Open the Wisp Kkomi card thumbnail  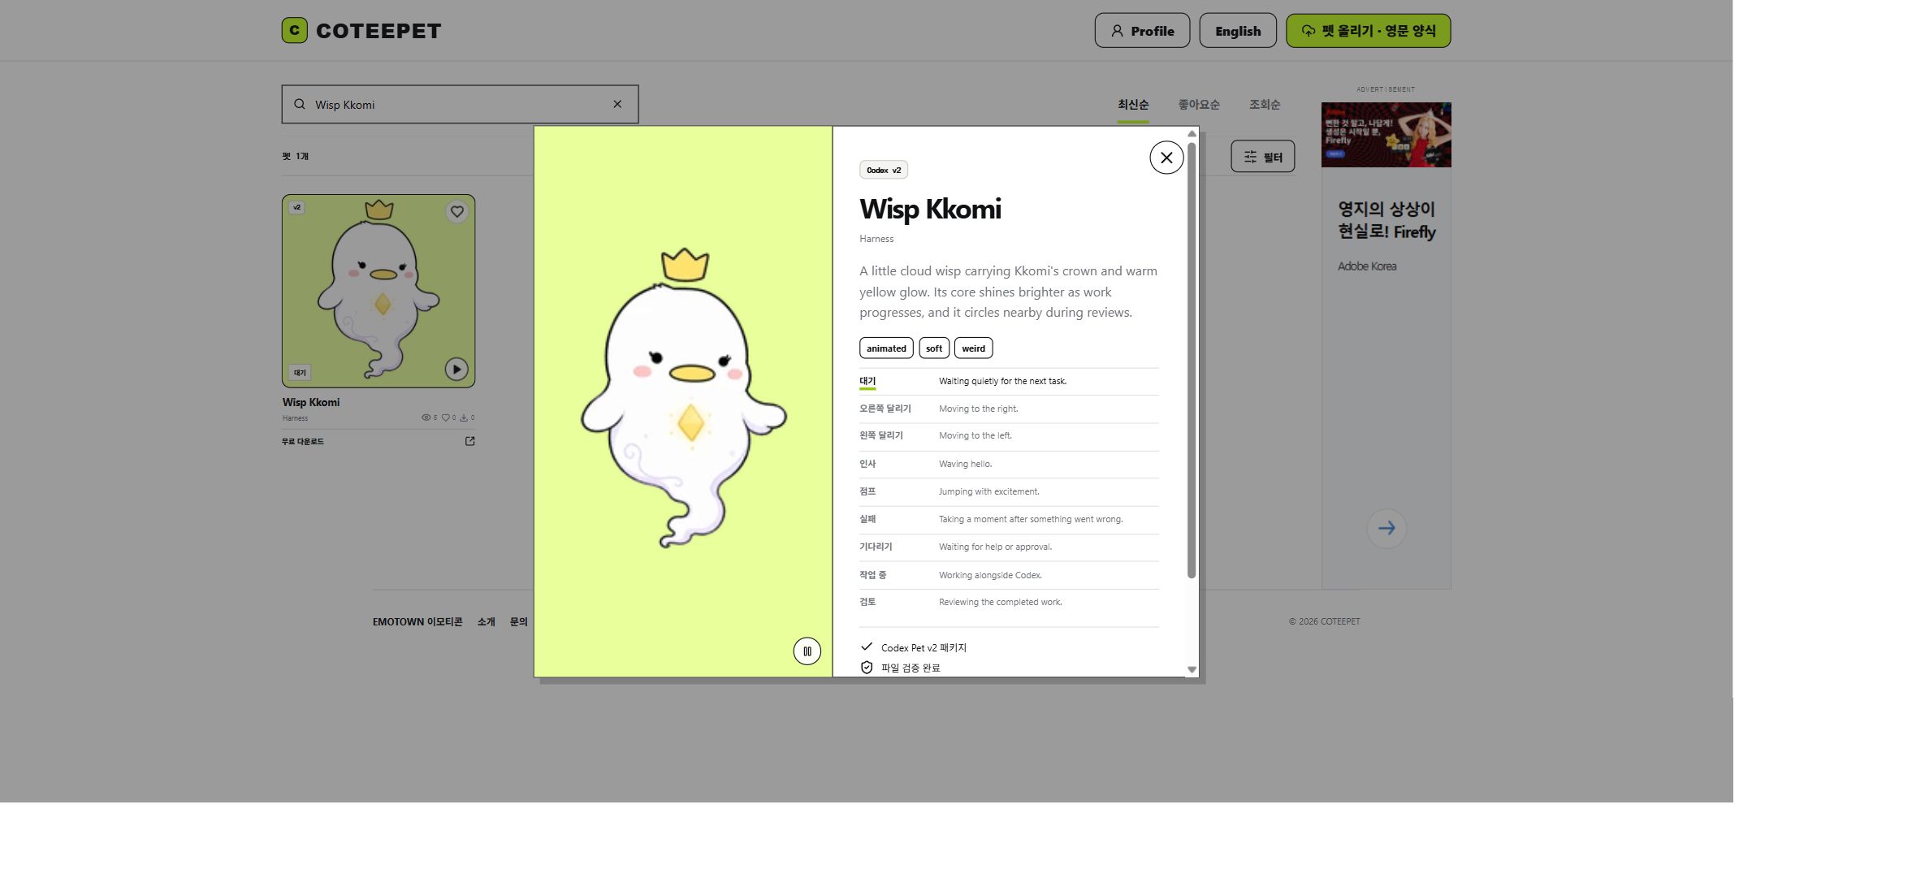coord(379,291)
